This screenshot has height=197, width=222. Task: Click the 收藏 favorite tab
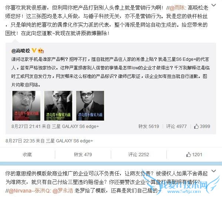[x=27, y=154]
